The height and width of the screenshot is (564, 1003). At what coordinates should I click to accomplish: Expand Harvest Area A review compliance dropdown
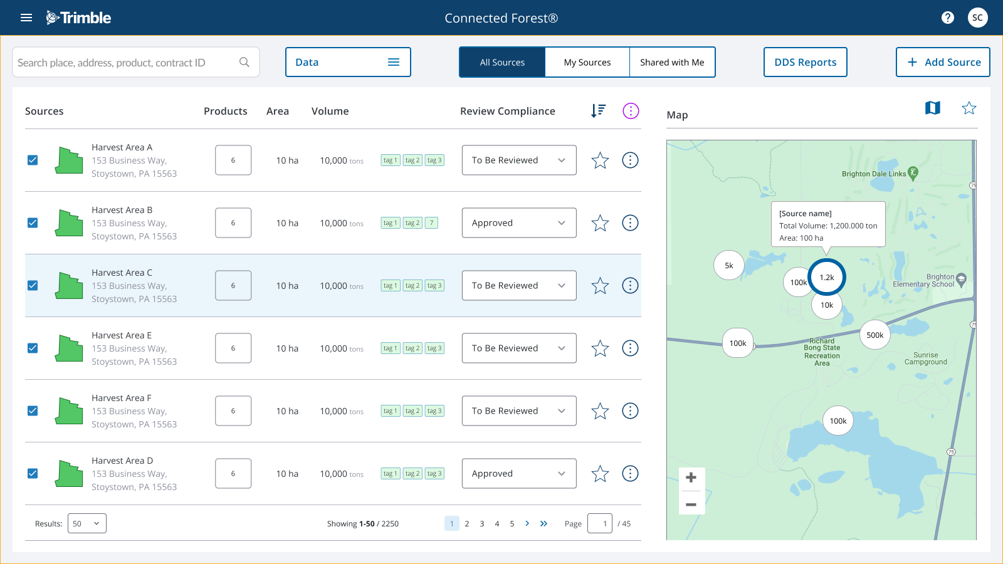(x=518, y=160)
